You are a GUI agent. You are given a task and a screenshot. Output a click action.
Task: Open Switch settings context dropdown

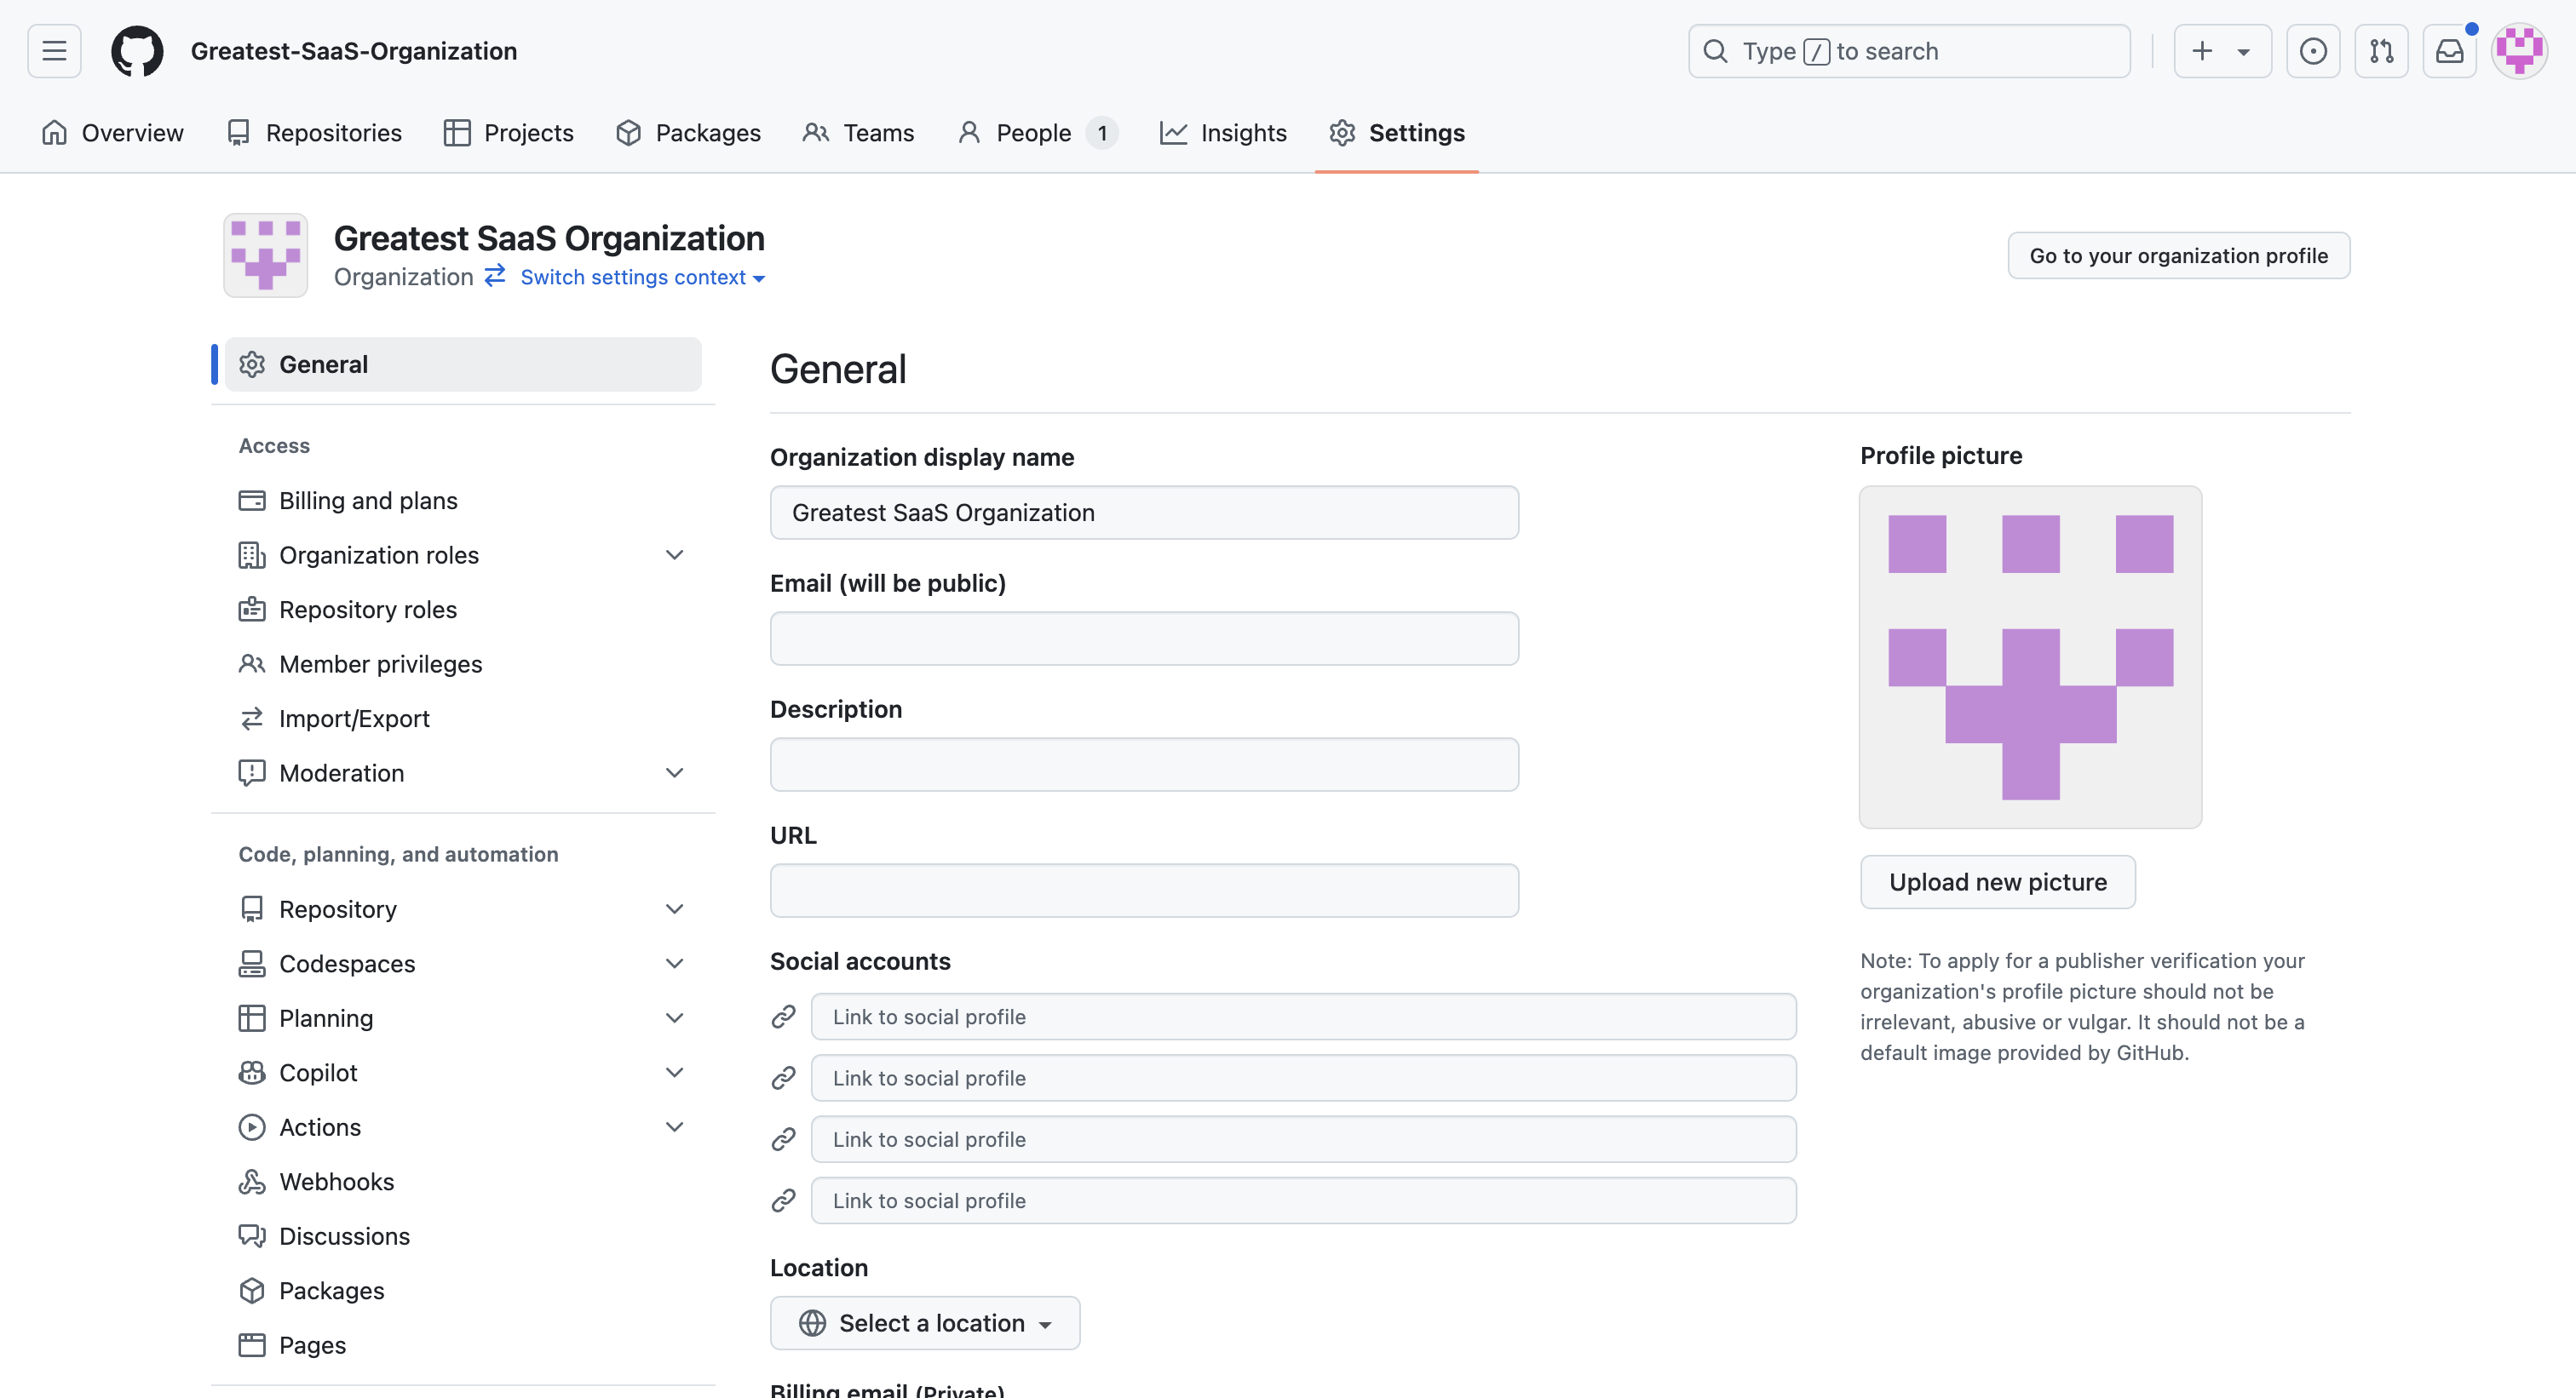click(x=642, y=278)
